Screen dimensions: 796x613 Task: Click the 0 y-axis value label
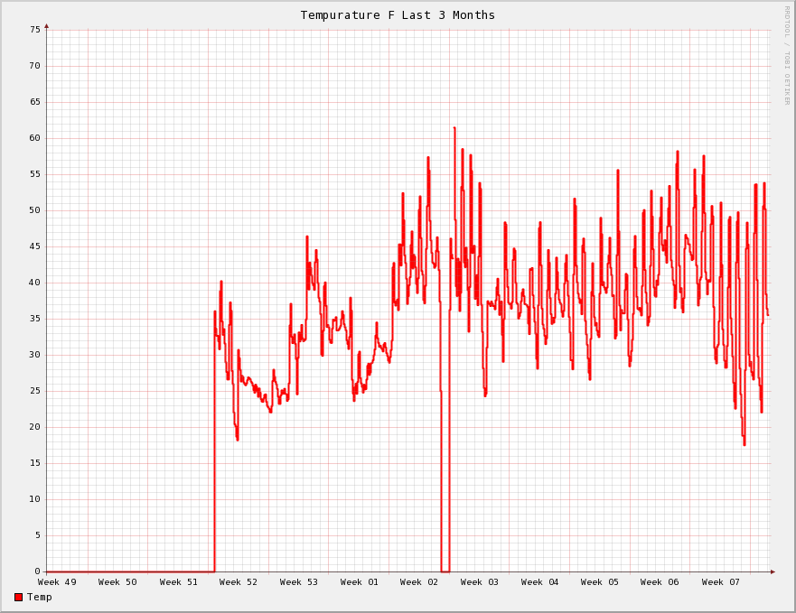[x=38, y=571]
